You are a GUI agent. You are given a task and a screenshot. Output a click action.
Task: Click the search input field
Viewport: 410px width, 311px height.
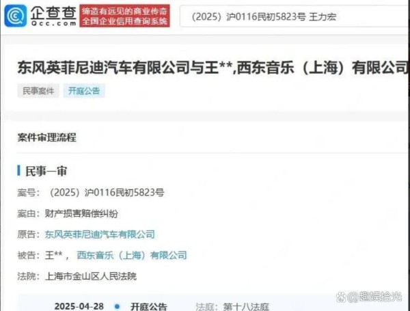295,16
